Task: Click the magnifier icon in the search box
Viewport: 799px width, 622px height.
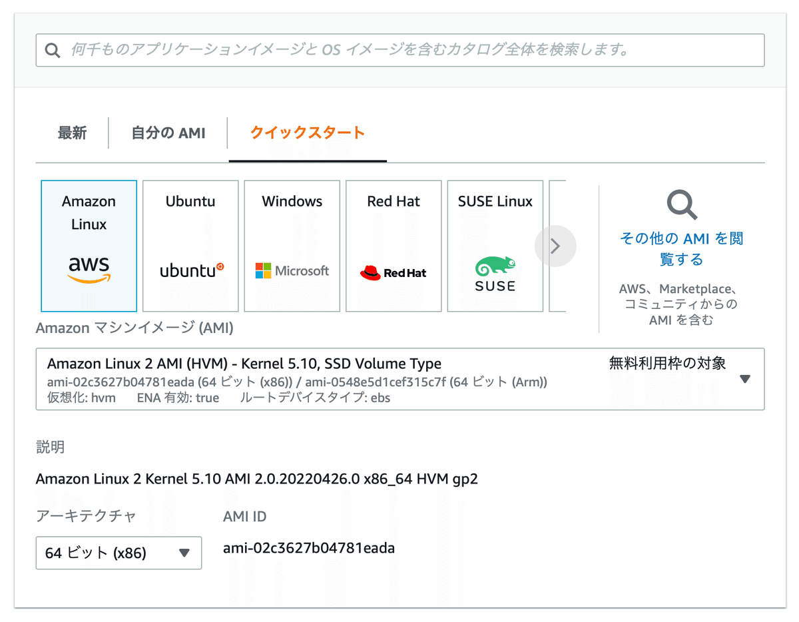Action: click(x=53, y=51)
